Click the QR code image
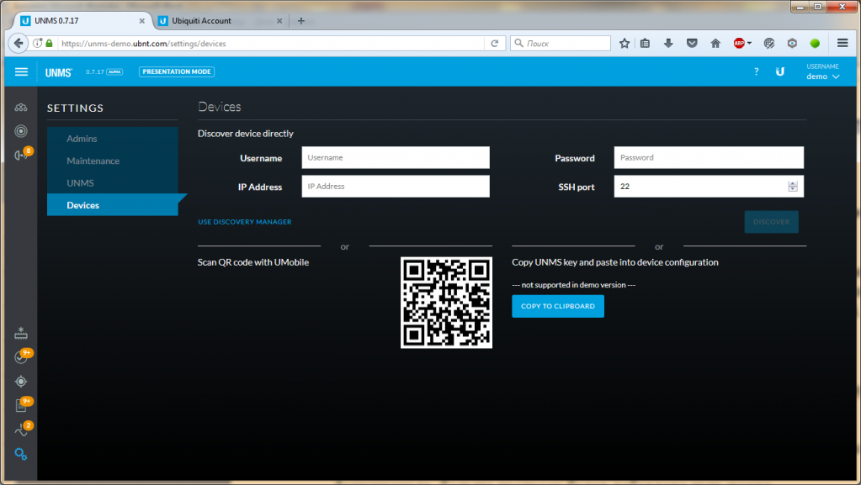Viewport: 861px width, 485px height. click(x=446, y=303)
